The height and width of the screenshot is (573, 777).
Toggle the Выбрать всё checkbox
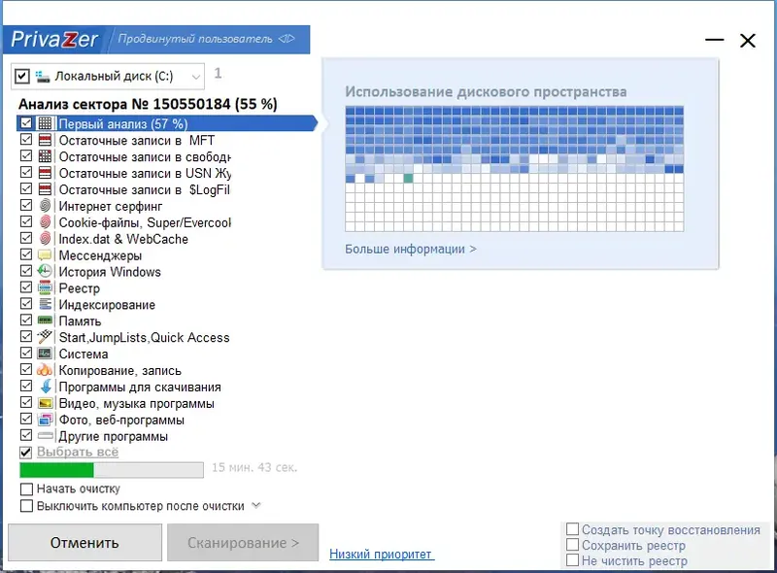pos(26,452)
